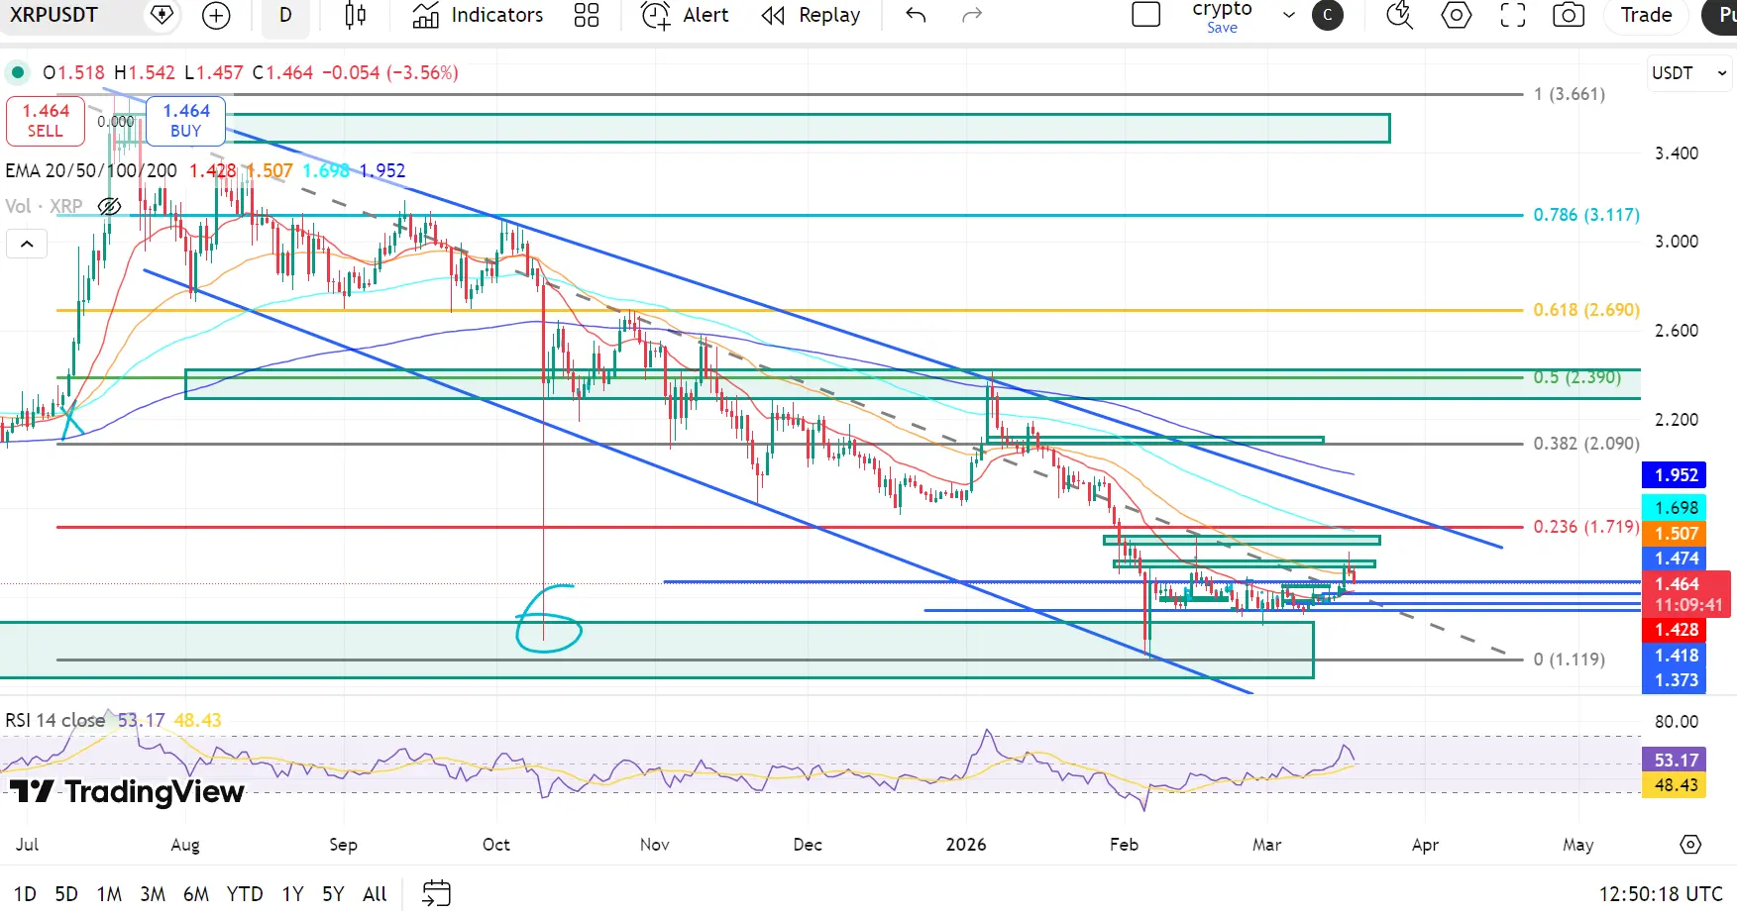Viewport: 1737px width, 915px height.
Task: Select the 0.382 (2.090) Fib label
Action: 1586,444
